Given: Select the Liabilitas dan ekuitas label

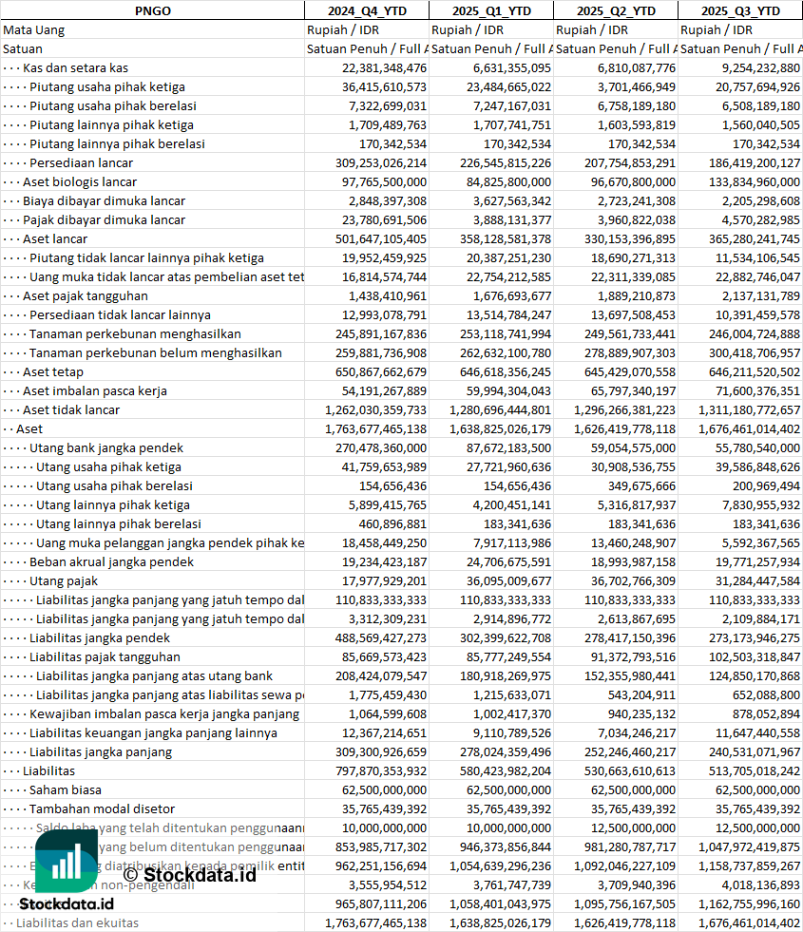Looking at the screenshot, I should (x=77, y=923).
